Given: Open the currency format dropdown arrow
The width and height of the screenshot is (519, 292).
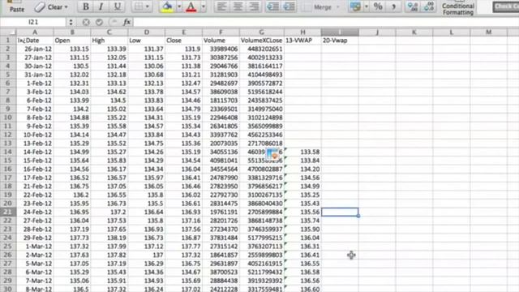Looking at the screenshot, I should pyautogui.click(x=366, y=6).
